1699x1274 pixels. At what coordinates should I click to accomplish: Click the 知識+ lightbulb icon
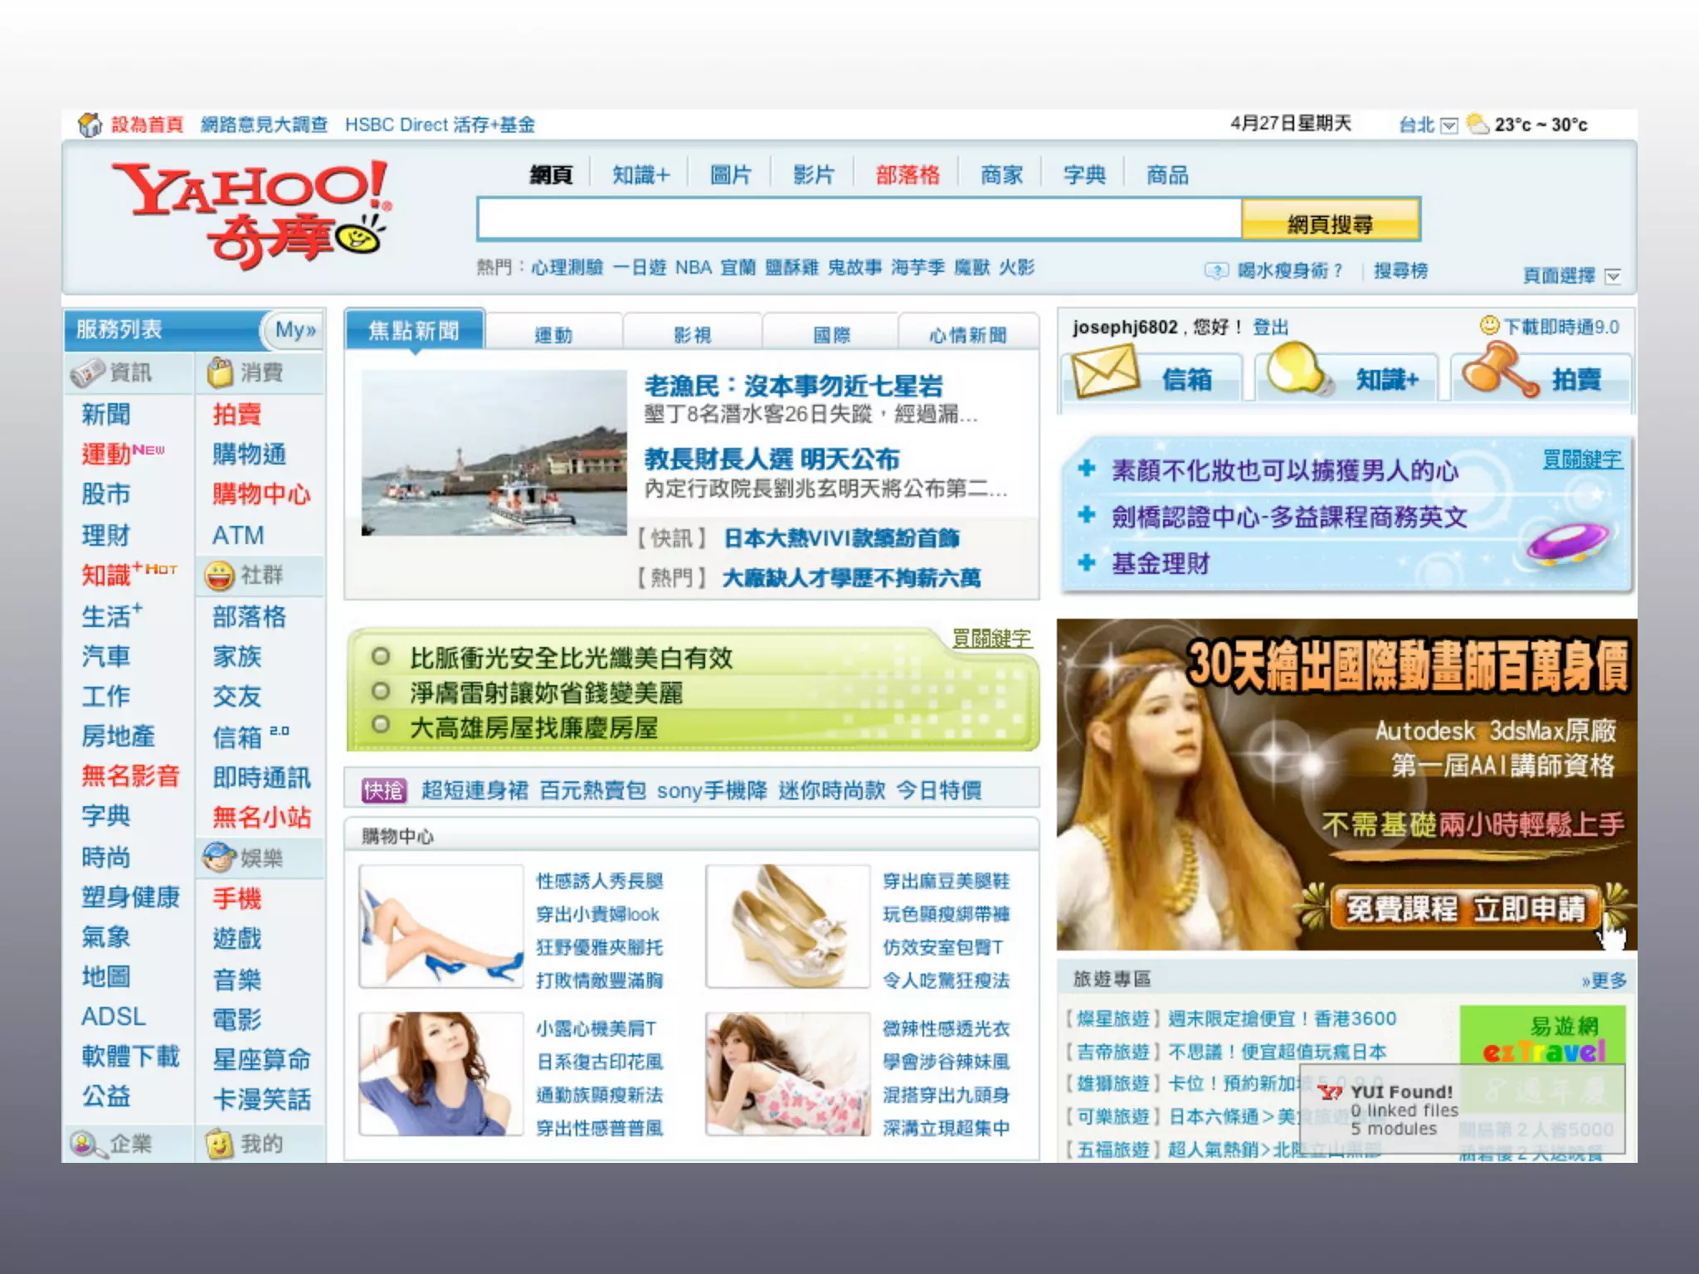tap(1299, 369)
